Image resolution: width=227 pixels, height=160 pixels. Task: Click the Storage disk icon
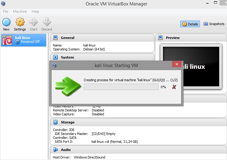55,122
